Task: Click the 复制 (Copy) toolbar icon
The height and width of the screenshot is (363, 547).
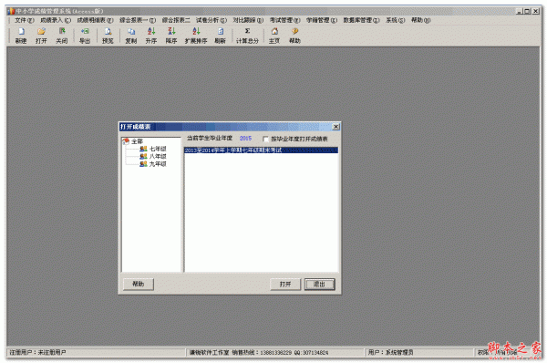Action: point(131,32)
